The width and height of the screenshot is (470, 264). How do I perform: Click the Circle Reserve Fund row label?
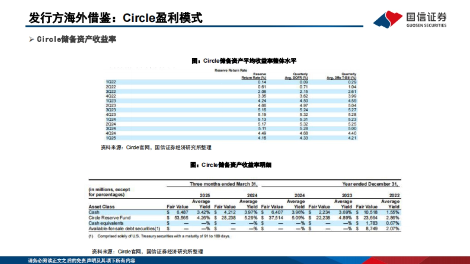[x=109, y=217]
